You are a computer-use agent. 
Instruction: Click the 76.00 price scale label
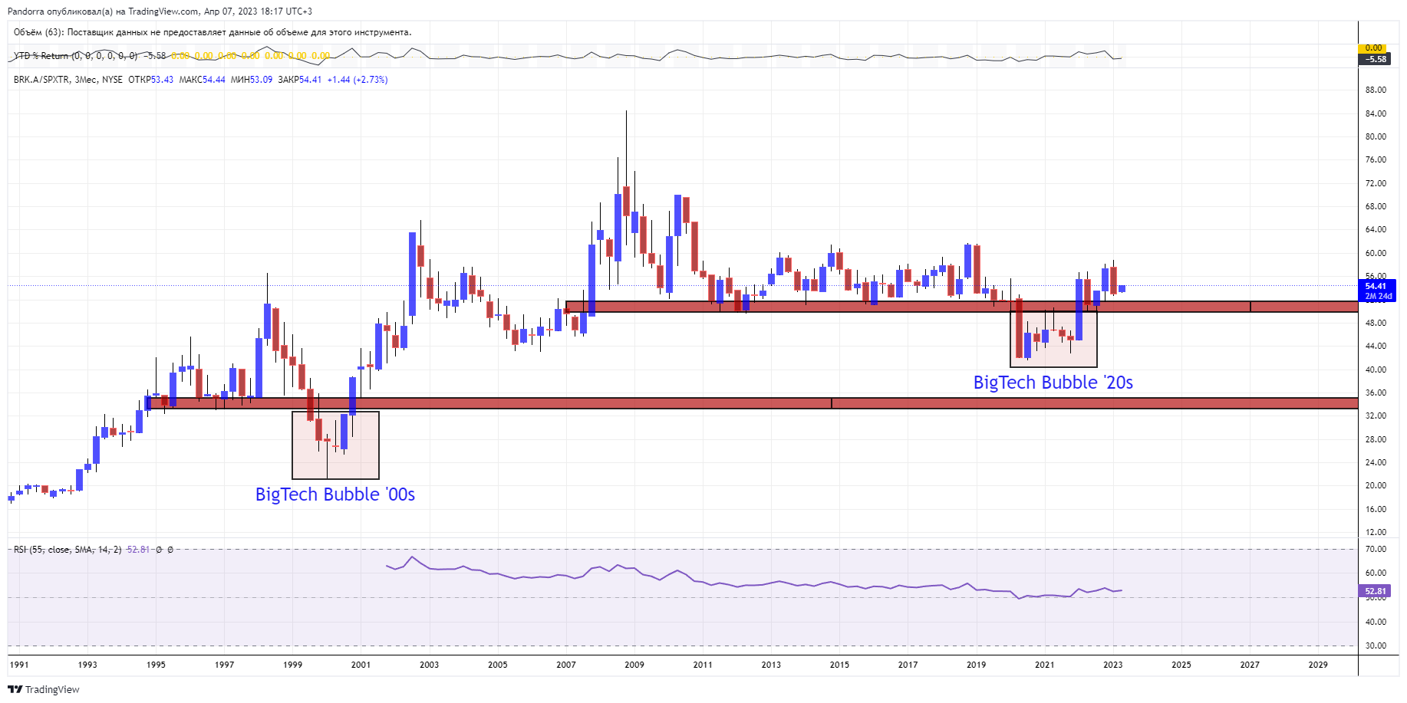1376,159
